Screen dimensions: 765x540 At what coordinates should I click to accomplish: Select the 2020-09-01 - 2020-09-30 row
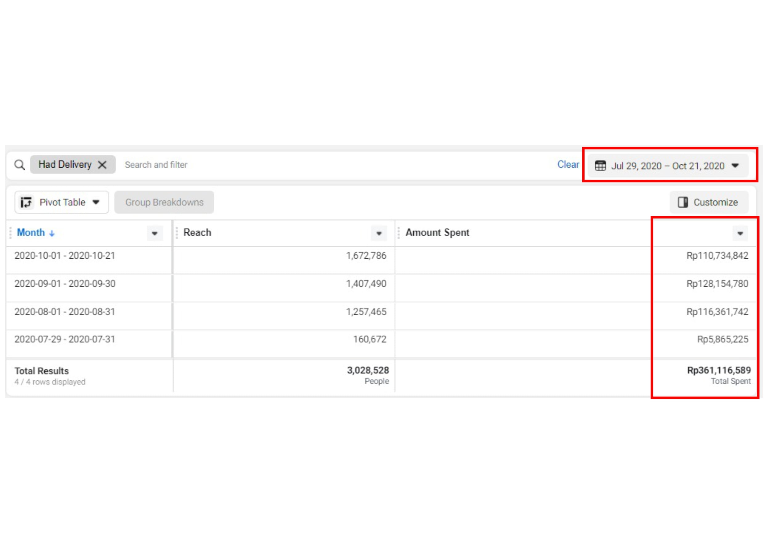(65, 284)
